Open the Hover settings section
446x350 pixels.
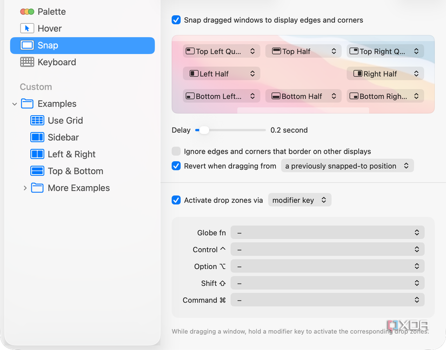[48, 28]
